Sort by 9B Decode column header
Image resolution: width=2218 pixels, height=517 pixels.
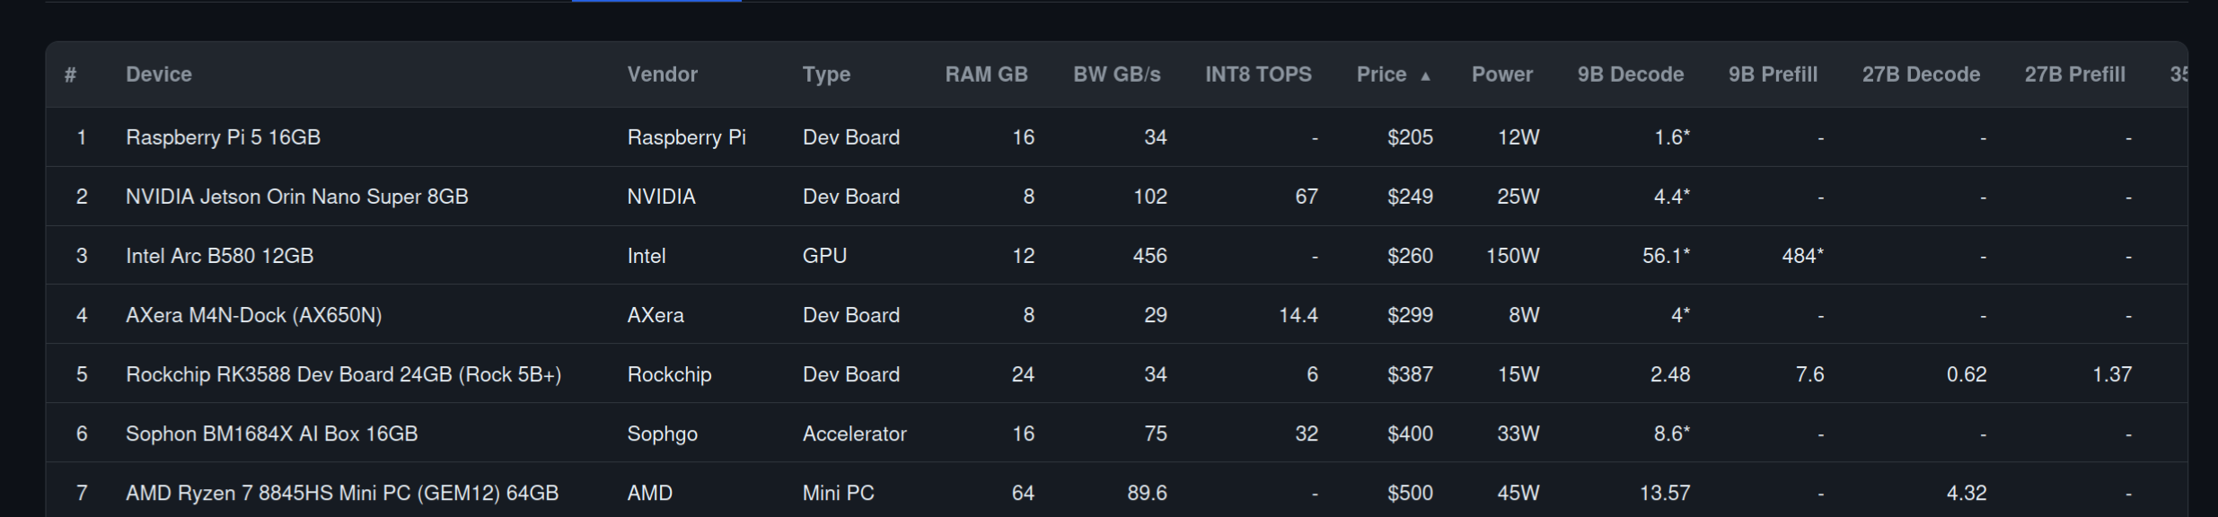[x=1630, y=74]
